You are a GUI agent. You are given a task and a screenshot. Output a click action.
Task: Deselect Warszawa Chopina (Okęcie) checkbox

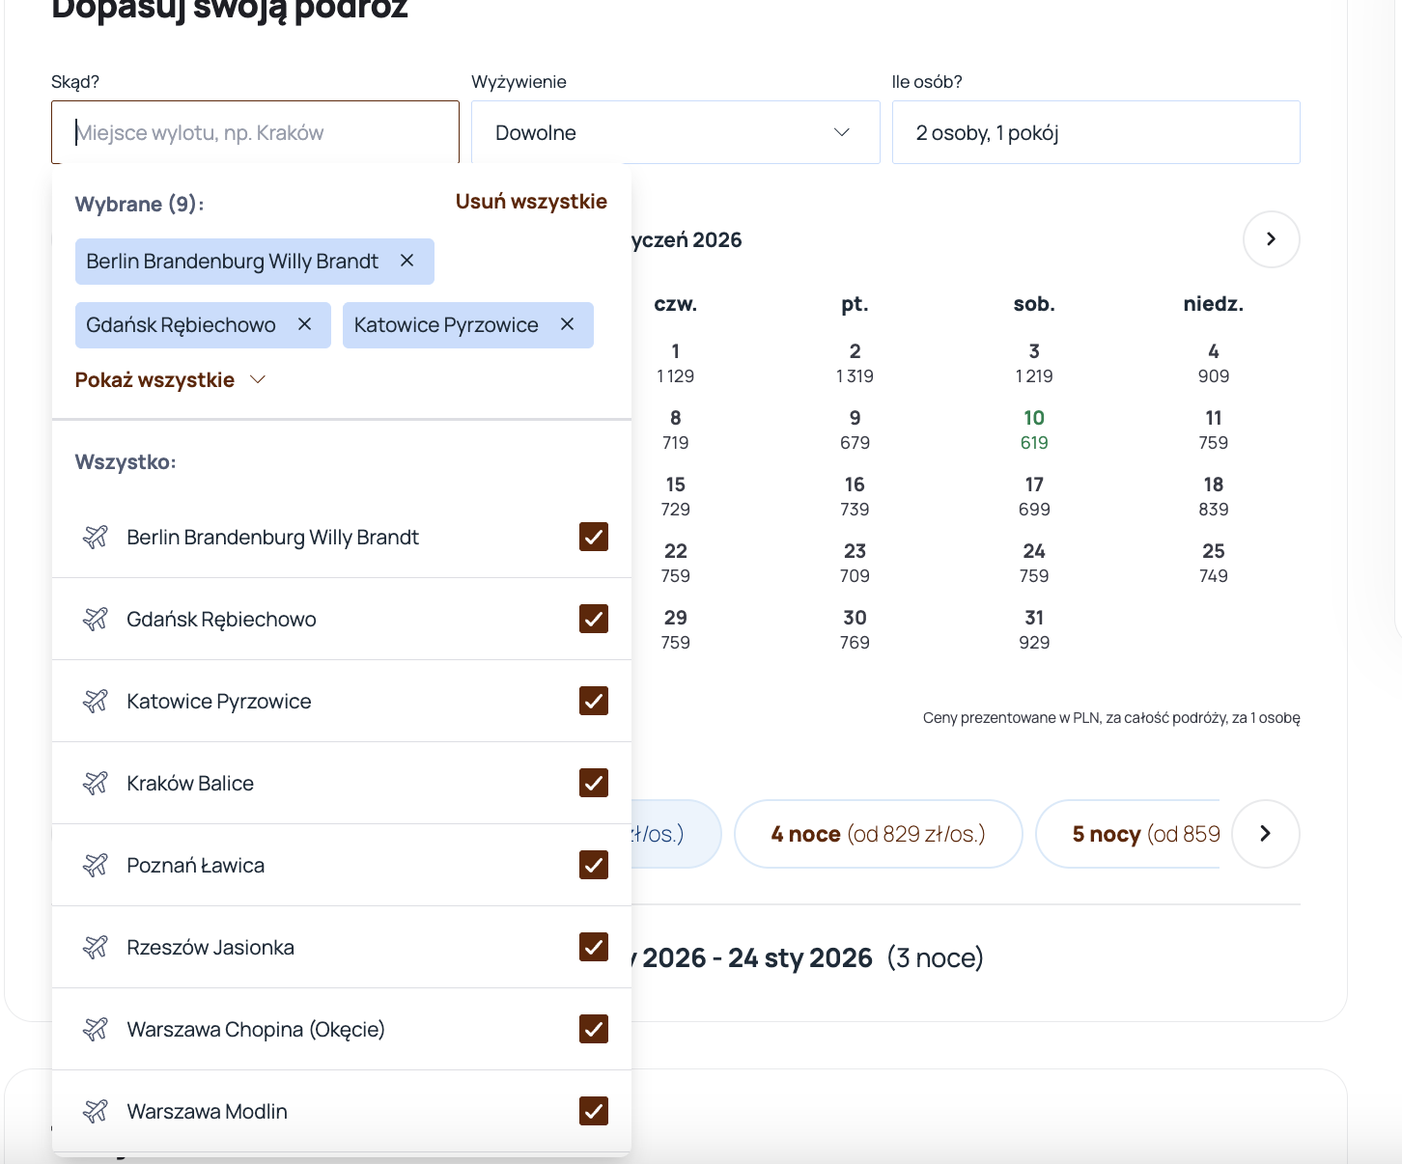(593, 1029)
